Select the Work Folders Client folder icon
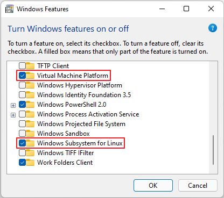Viewport: 224px width, 198px height. 30,163
